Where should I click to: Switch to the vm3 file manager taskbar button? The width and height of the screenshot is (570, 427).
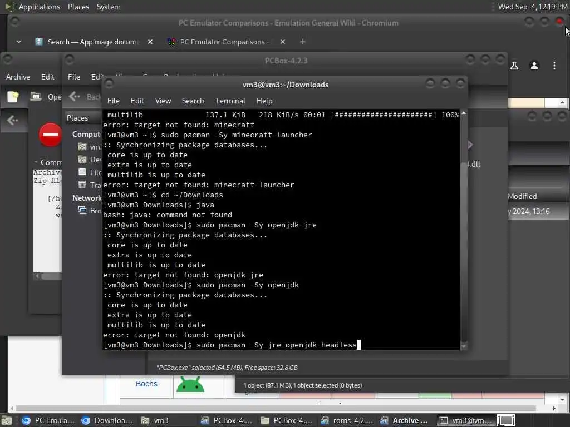coord(155,420)
